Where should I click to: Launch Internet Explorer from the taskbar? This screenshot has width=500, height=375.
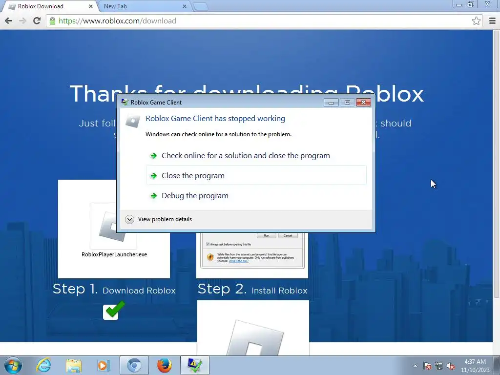(43, 365)
